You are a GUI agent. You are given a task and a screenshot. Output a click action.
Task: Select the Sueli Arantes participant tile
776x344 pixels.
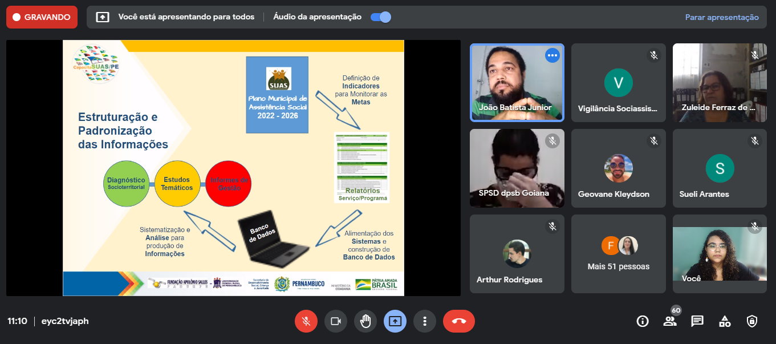[720, 168]
